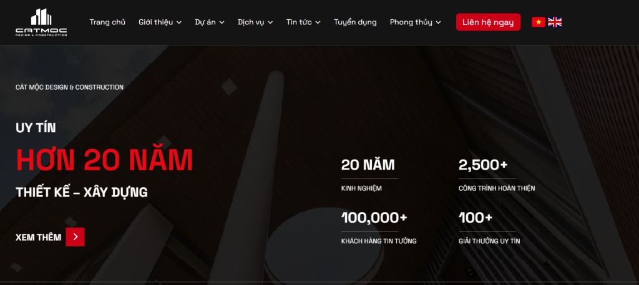Expand the chevron next to Phong thủy
Image resolution: width=639 pixels, height=285 pixels.
pos(438,22)
